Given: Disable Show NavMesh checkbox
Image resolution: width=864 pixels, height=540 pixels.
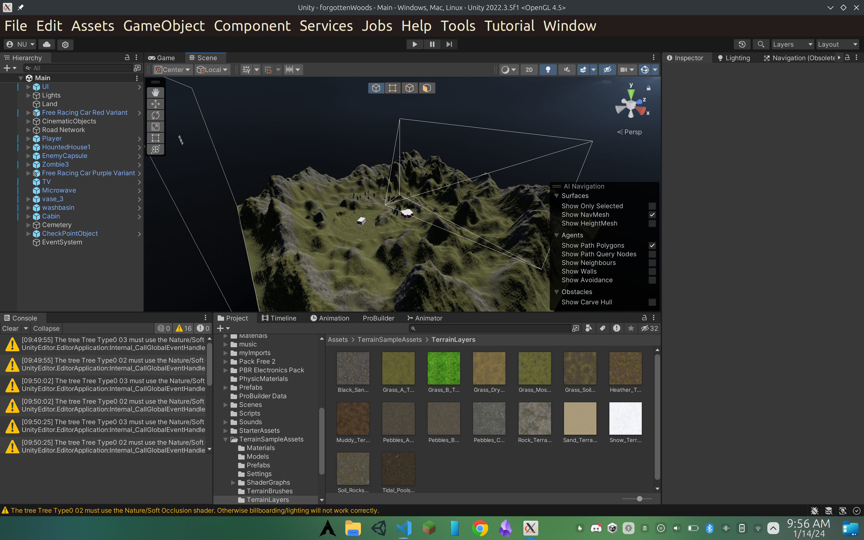Looking at the screenshot, I should [652, 215].
